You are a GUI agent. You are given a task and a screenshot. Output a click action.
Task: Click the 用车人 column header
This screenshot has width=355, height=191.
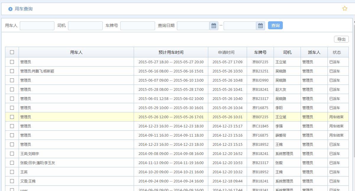[x=76, y=52]
